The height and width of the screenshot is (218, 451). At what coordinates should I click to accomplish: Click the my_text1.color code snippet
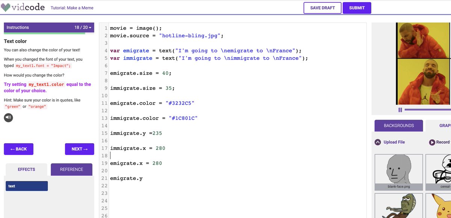47,84
